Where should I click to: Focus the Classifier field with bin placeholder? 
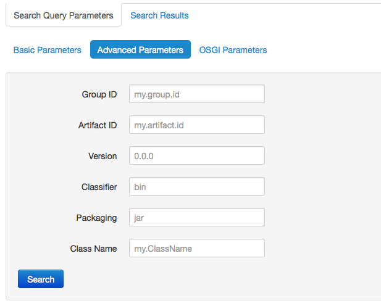(196, 186)
